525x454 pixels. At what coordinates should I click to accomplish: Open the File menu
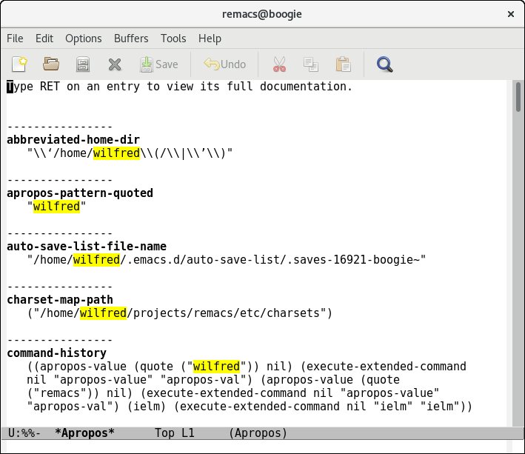[x=15, y=39]
